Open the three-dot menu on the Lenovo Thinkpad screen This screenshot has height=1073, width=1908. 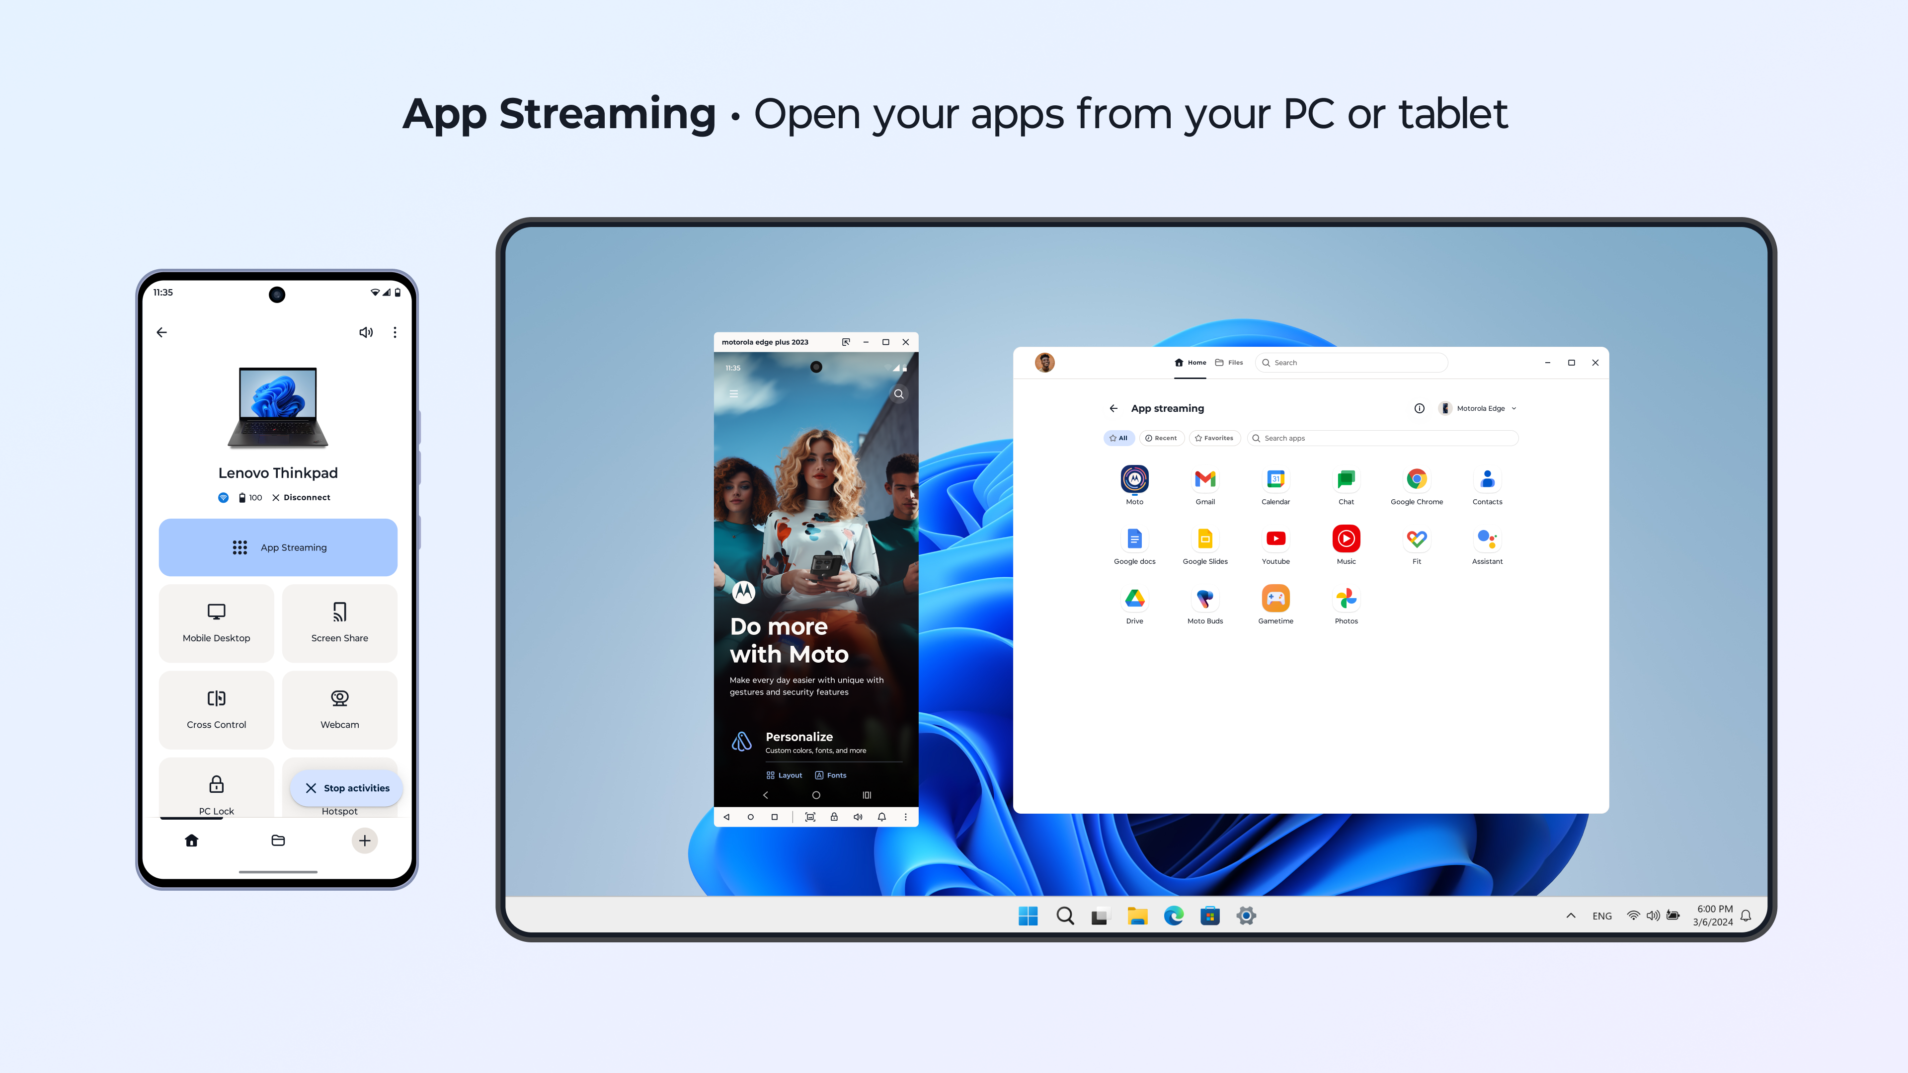click(x=395, y=332)
